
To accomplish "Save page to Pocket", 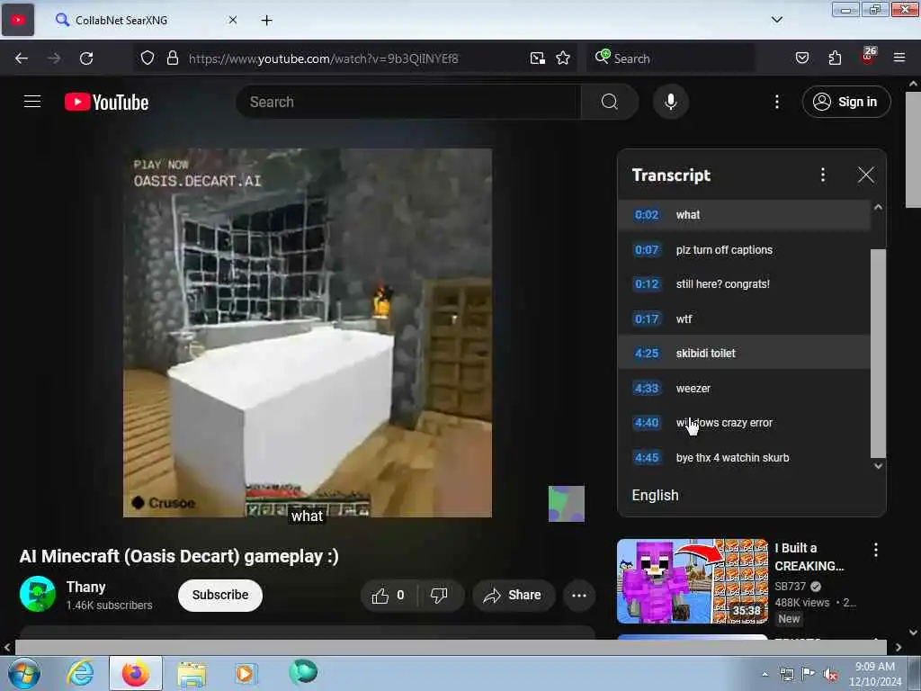I will pos(801,58).
